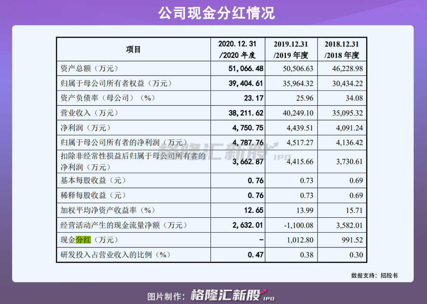Click the value 4,517.27
This screenshot has width=427, height=304.
(x=300, y=143)
